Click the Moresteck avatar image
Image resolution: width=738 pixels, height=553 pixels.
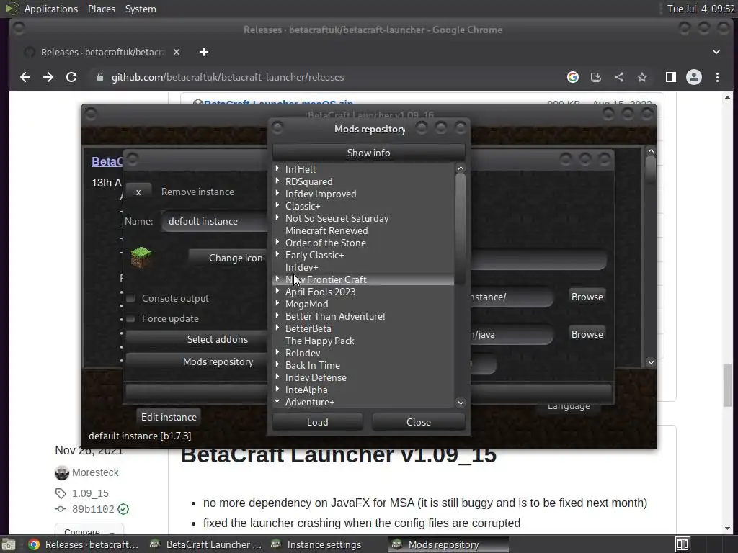62,472
